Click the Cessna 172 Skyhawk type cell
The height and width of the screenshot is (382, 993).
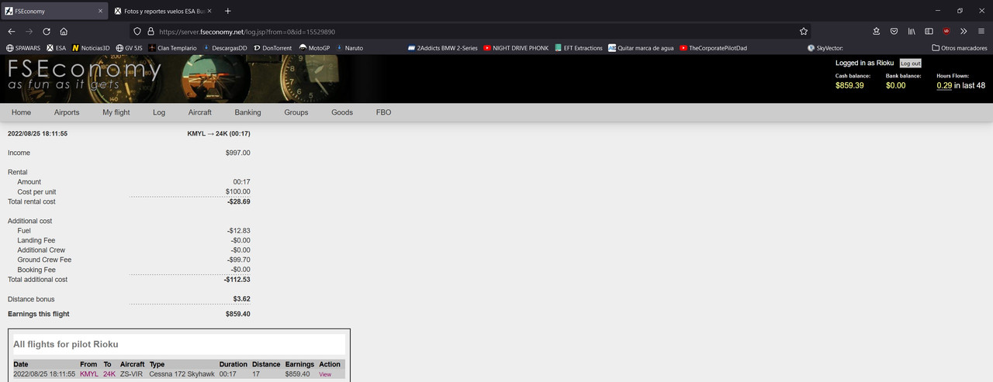point(182,374)
